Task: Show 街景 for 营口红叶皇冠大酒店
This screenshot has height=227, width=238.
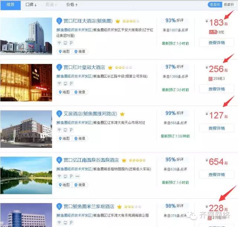Action: point(80,92)
